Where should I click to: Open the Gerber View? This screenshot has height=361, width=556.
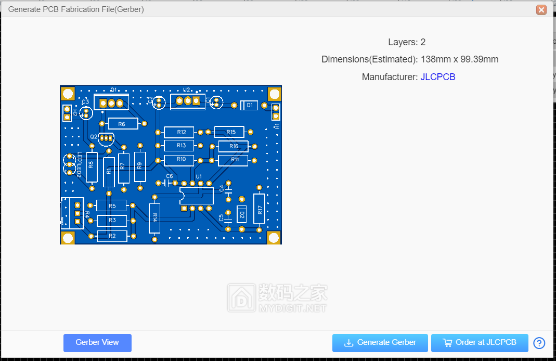97,343
